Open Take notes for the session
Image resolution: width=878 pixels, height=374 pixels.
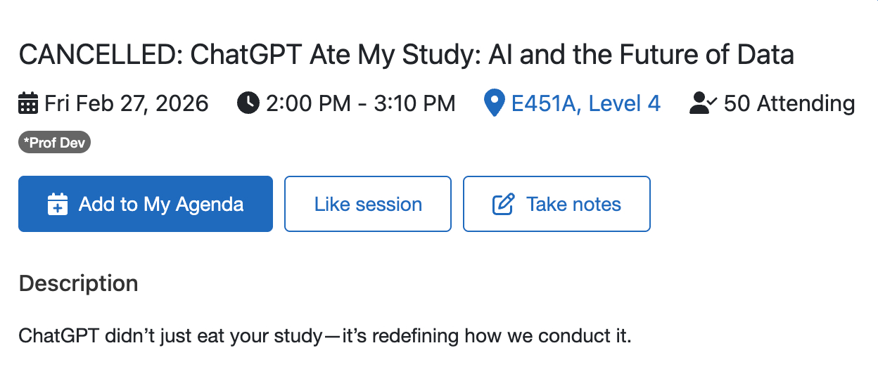tap(556, 204)
